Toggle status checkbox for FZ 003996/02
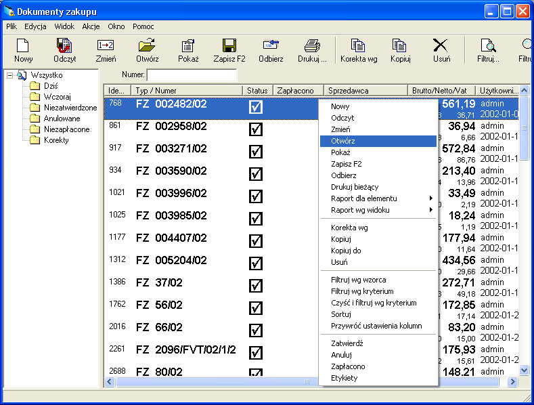 255,196
